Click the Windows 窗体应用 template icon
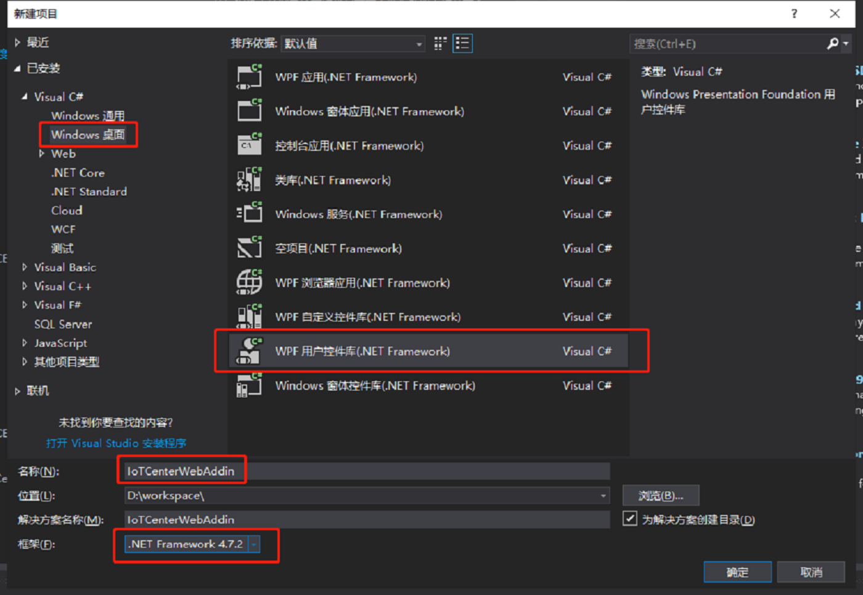The width and height of the screenshot is (863, 595). 250,111
